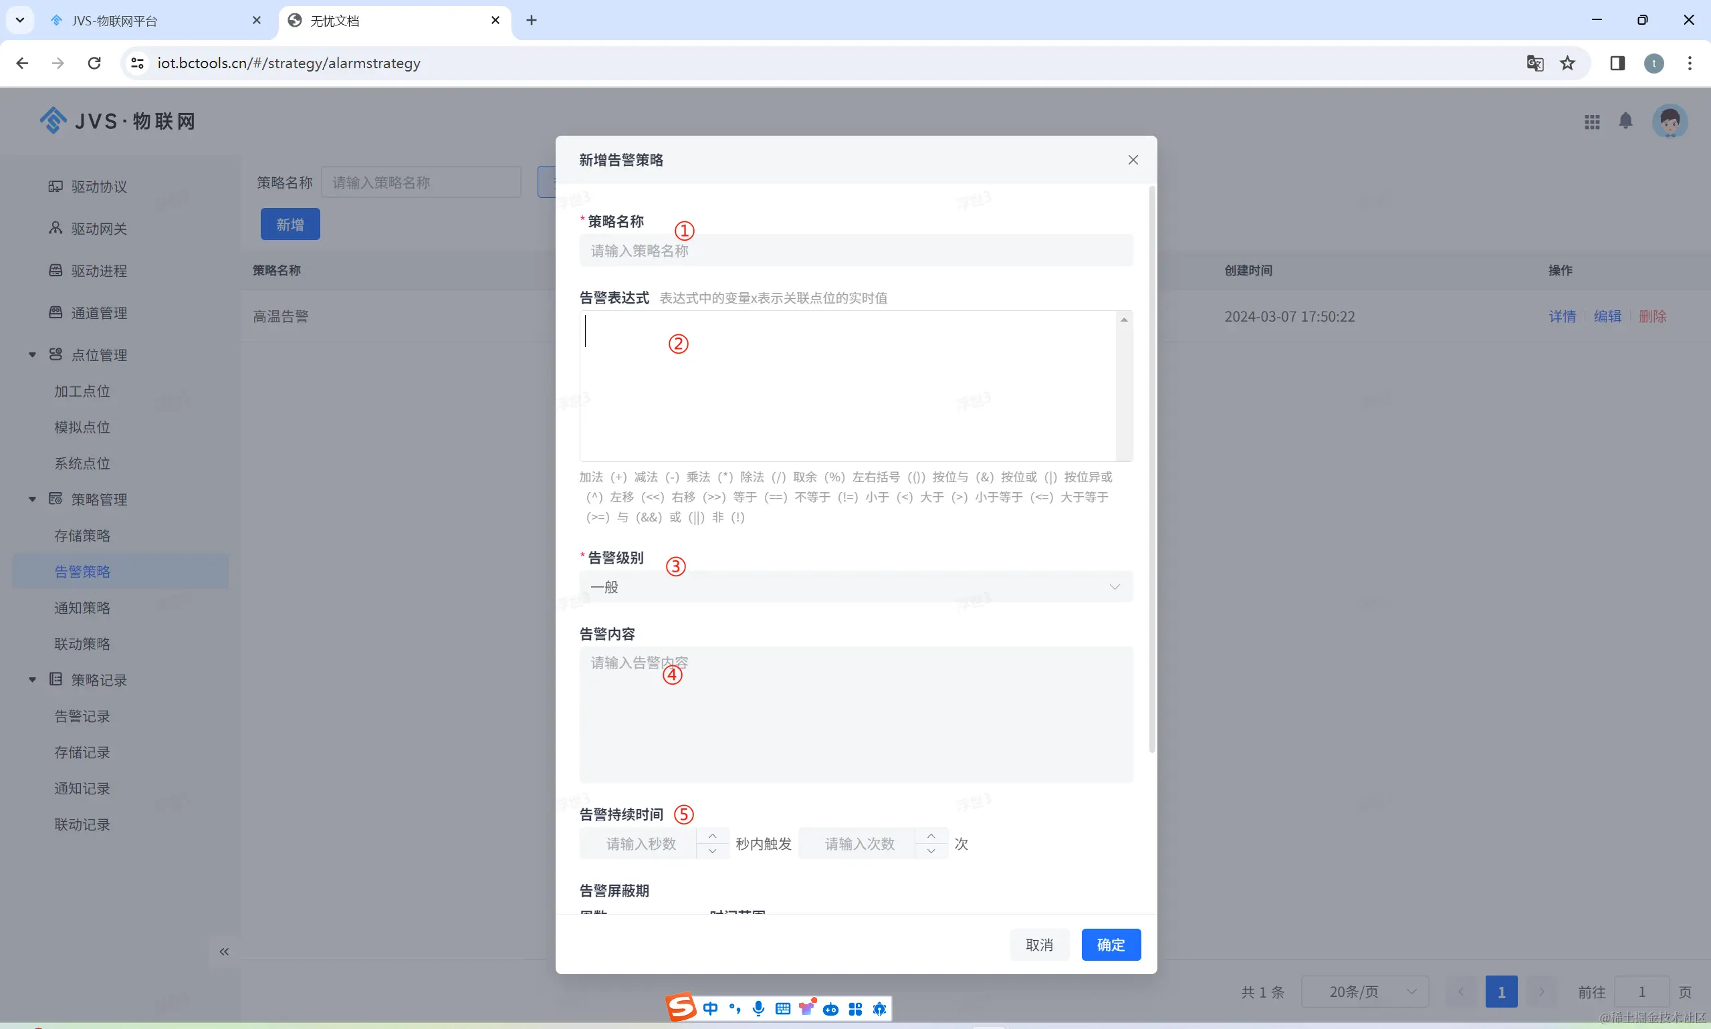Screen dimensions: 1711x1029
Task: Click the 策略名称 input in dialog
Action: point(856,251)
